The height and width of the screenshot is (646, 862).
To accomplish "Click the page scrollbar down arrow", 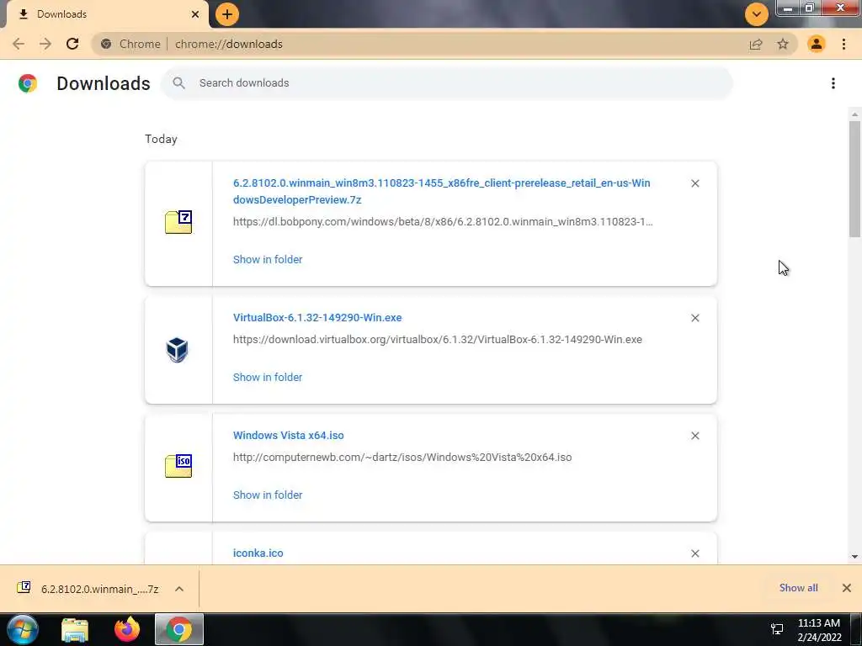I will coord(854,557).
